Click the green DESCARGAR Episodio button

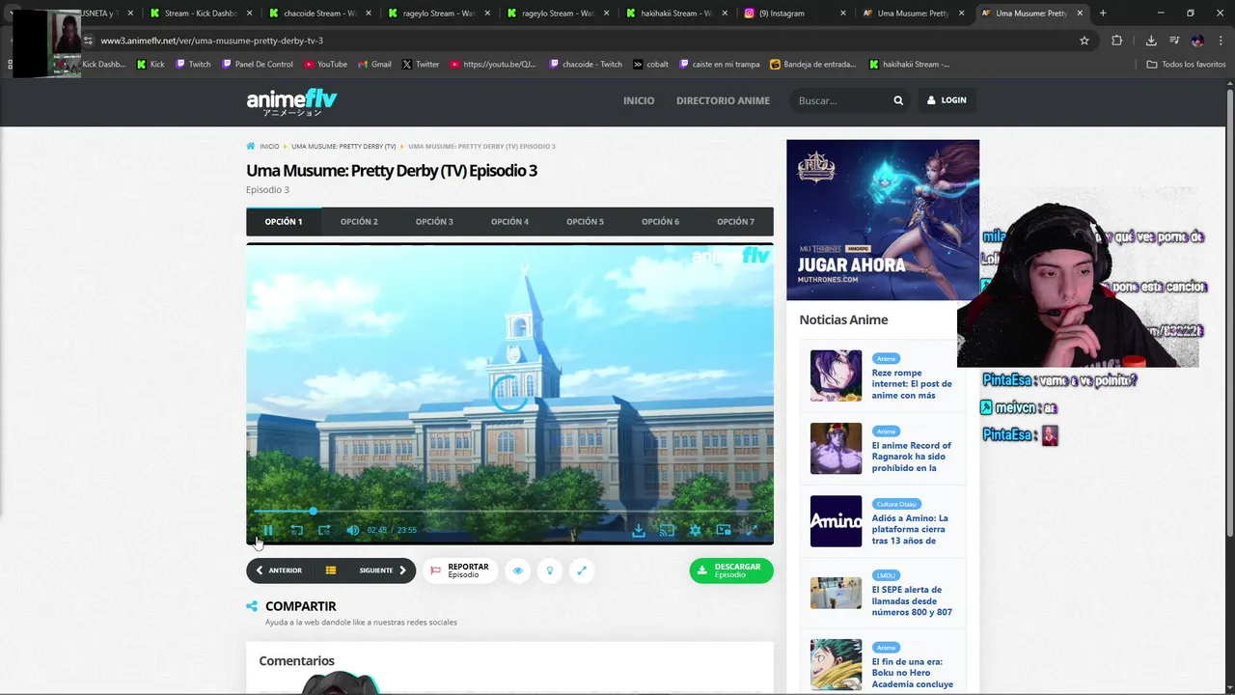click(731, 570)
